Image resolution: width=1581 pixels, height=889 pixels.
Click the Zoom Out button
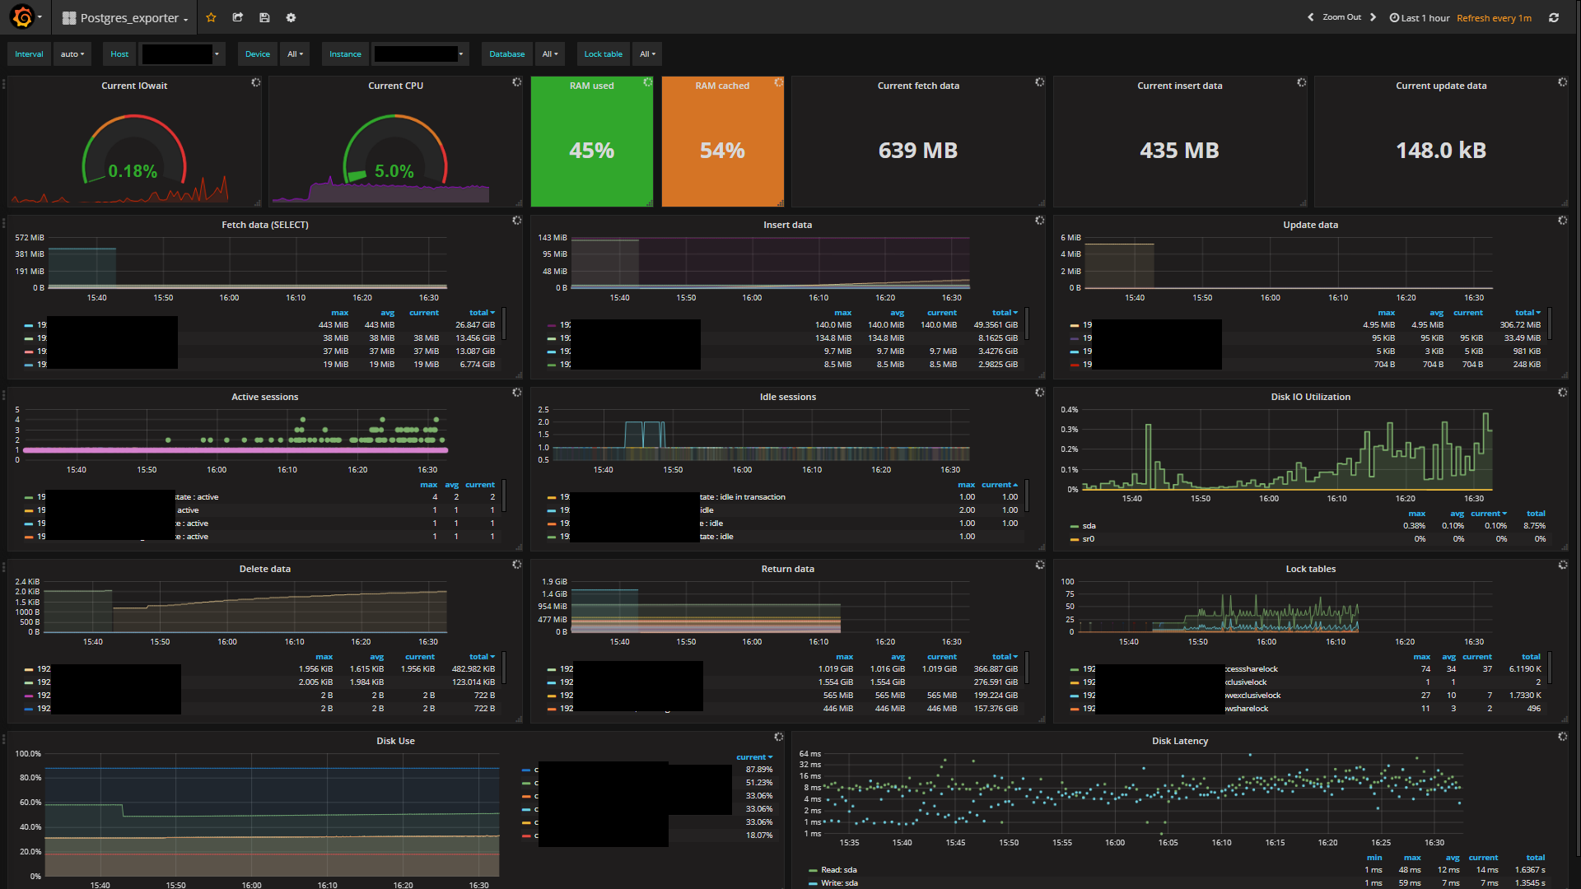click(x=1341, y=17)
